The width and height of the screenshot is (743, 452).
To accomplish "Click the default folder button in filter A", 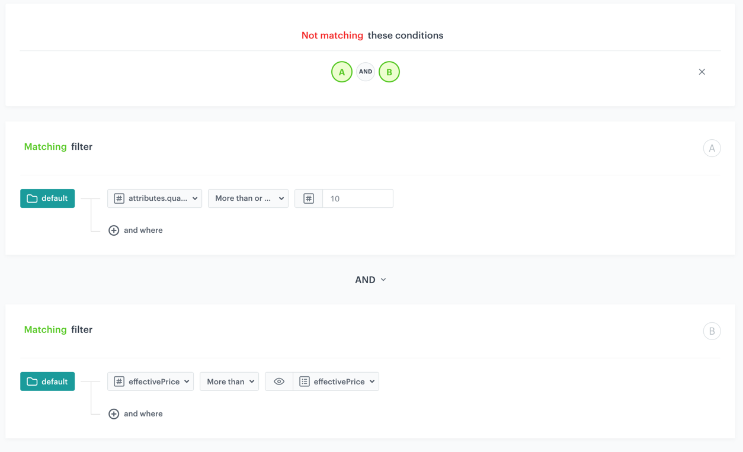I will pyautogui.click(x=47, y=198).
